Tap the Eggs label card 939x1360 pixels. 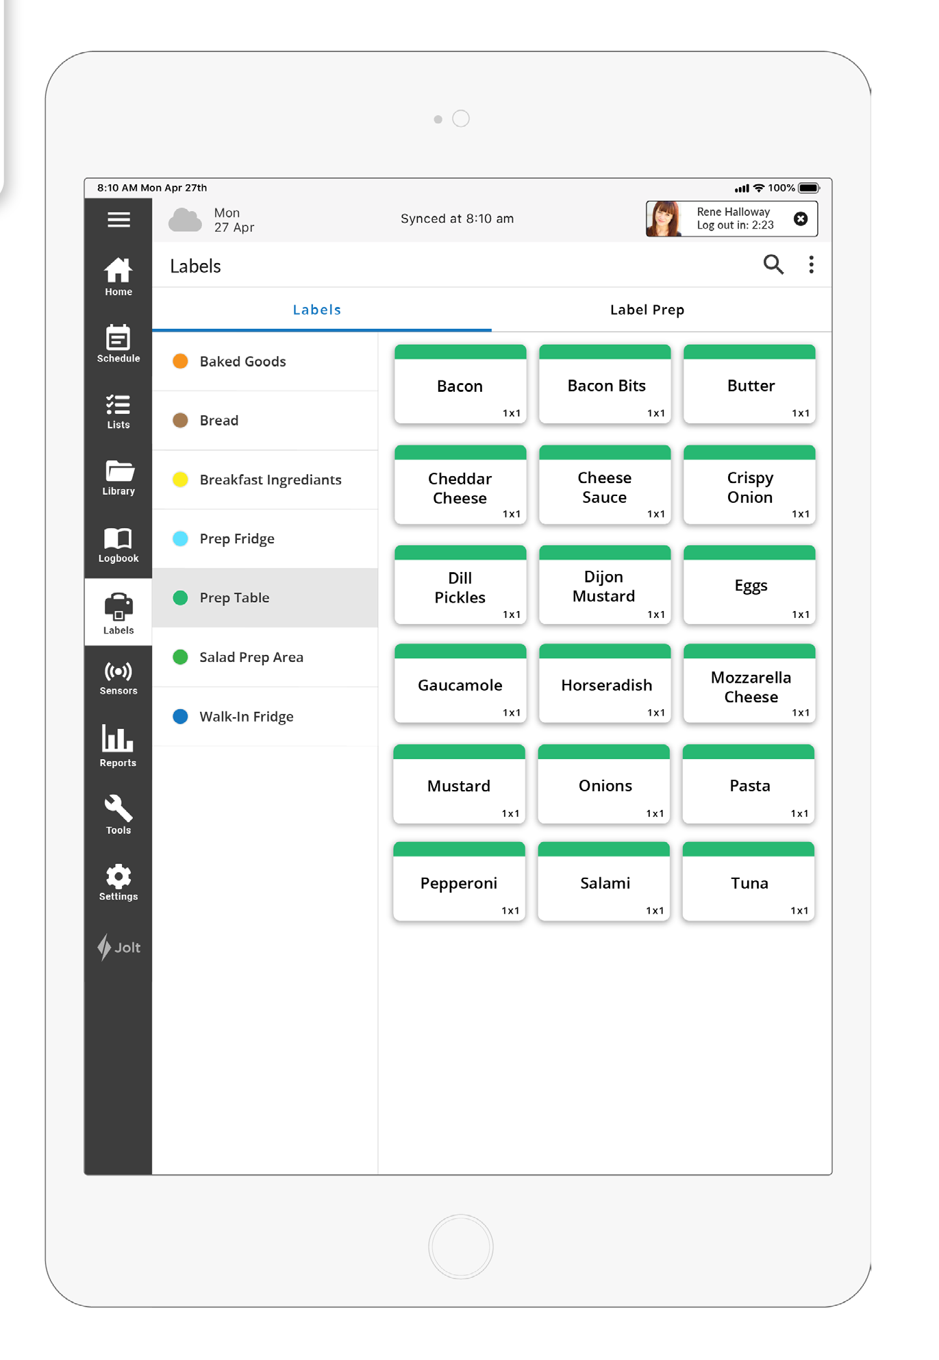point(749,585)
